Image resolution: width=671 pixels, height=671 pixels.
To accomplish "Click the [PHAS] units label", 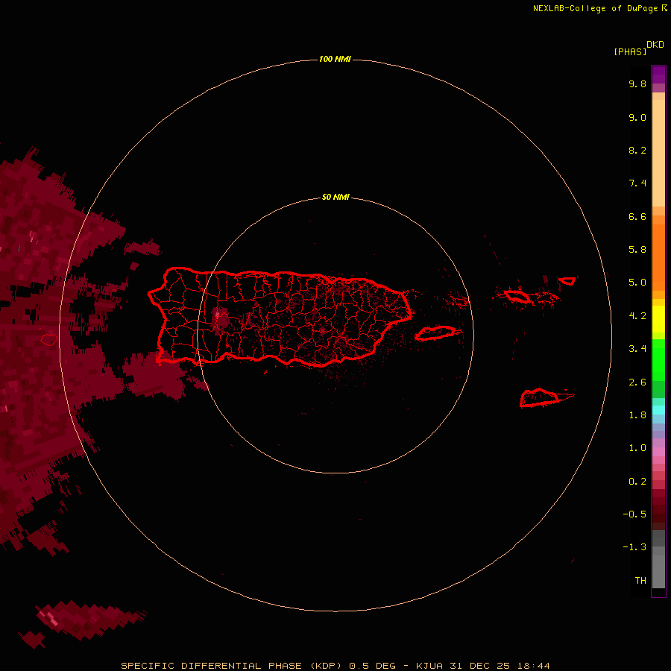I will (x=630, y=51).
